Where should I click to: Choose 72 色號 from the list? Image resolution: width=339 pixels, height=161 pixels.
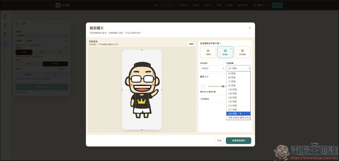coord(238,81)
